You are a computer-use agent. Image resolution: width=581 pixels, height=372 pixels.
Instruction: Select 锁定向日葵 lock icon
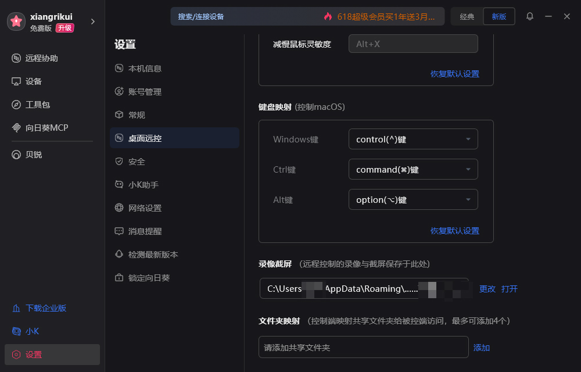click(119, 277)
